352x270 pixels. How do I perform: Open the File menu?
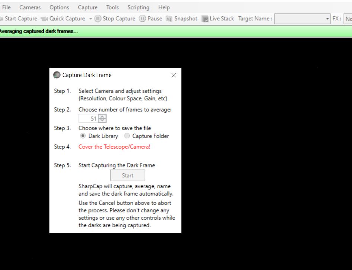[6, 7]
